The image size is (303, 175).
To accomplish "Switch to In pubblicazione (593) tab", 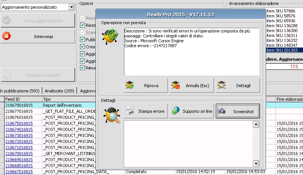I will tap(20, 91).
